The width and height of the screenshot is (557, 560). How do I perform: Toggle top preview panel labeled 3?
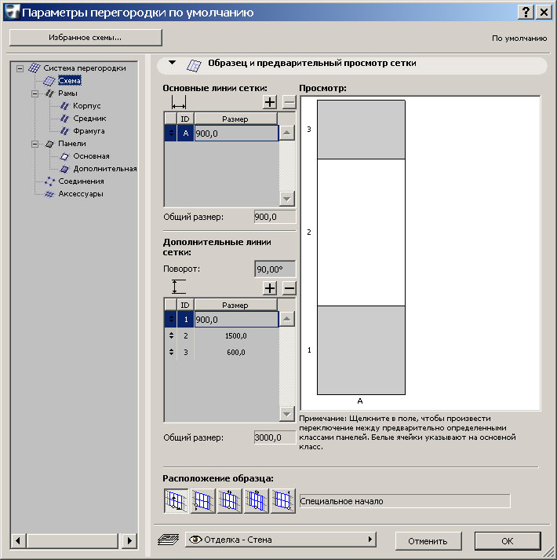[x=361, y=130]
